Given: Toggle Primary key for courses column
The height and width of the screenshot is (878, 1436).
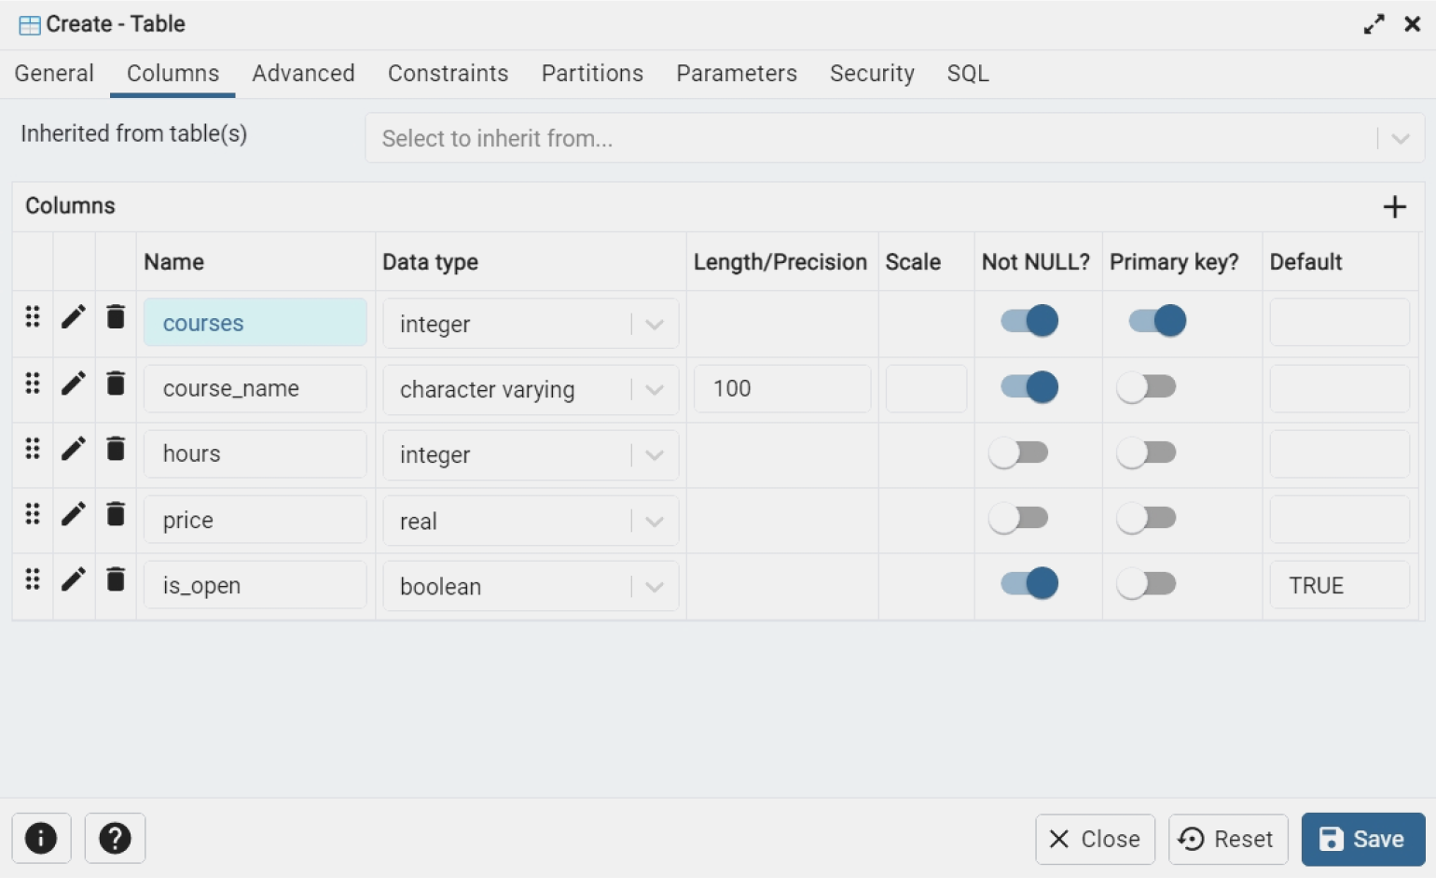Looking at the screenshot, I should pyautogui.click(x=1157, y=321).
